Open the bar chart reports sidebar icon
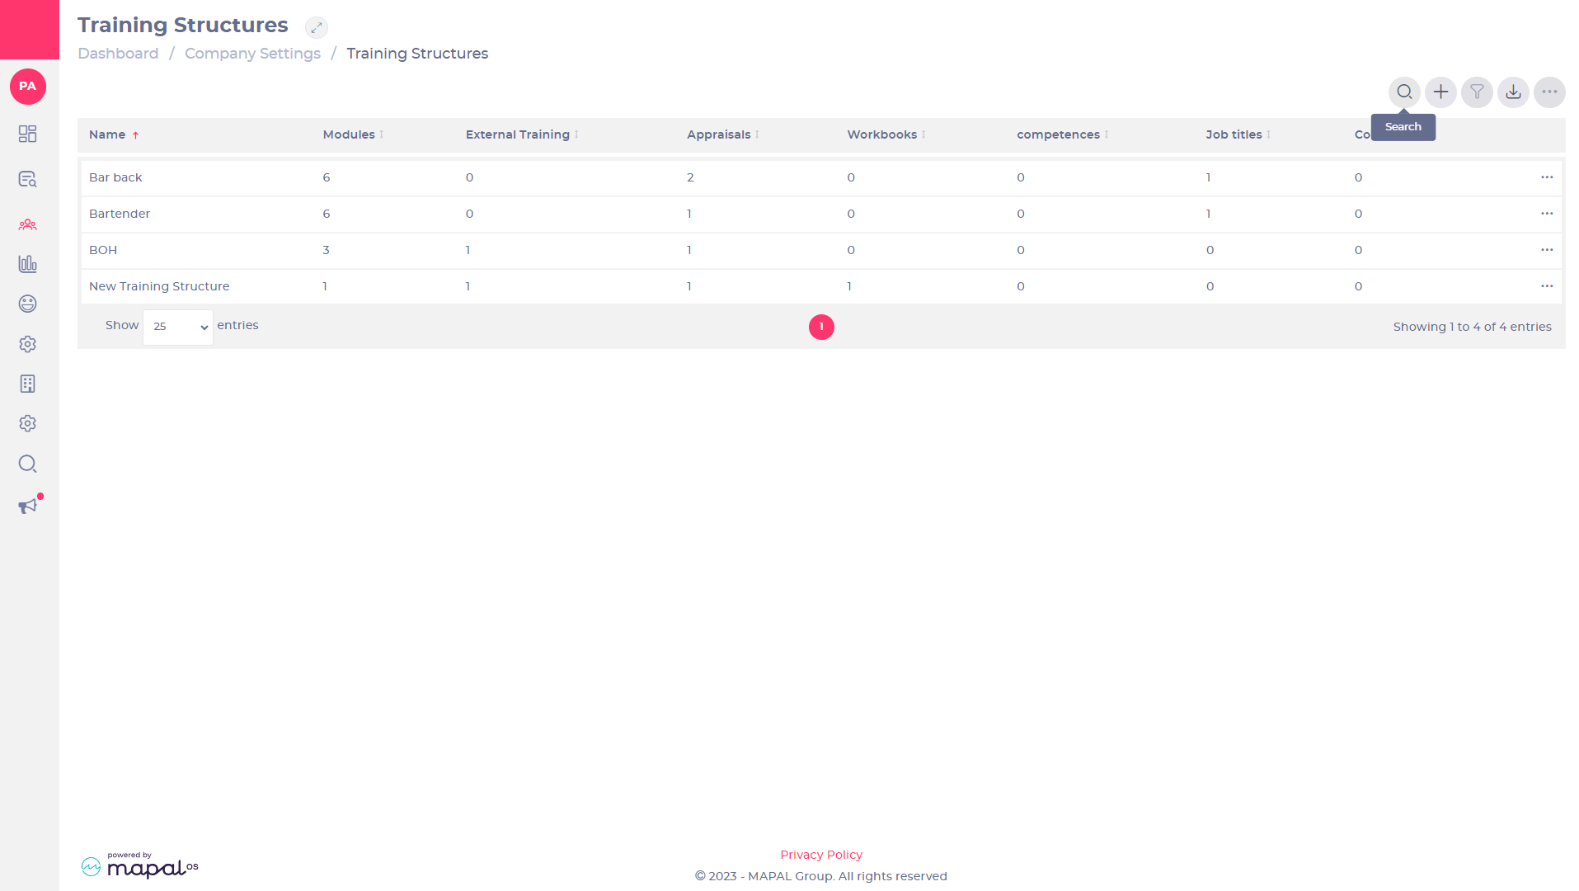 point(28,264)
